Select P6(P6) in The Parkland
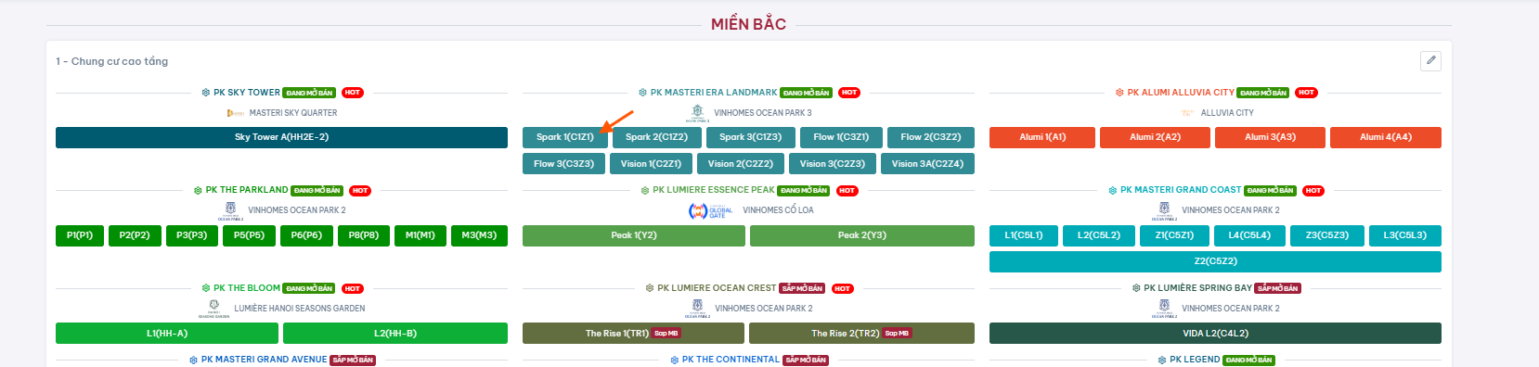 pyautogui.click(x=306, y=235)
